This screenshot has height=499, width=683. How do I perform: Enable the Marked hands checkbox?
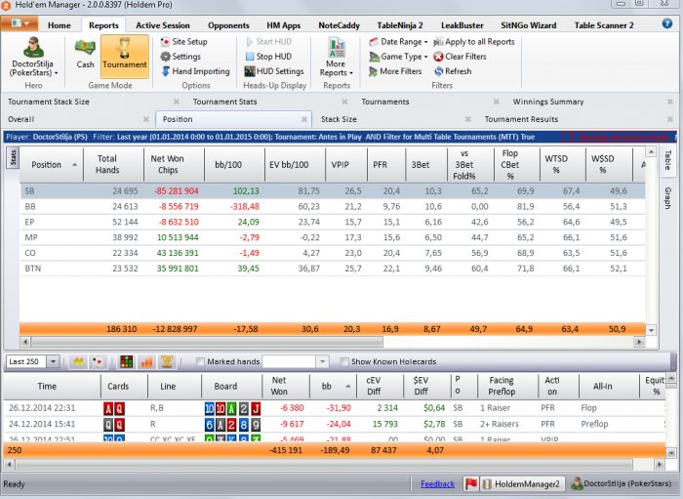point(201,362)
